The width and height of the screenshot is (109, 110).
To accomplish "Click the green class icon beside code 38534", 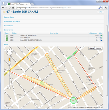I will [7, 40].
